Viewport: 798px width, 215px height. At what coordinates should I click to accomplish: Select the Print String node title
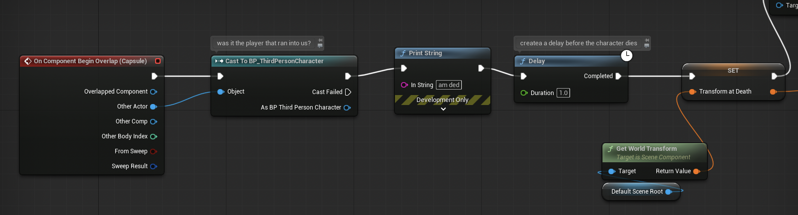pos(425,53)
